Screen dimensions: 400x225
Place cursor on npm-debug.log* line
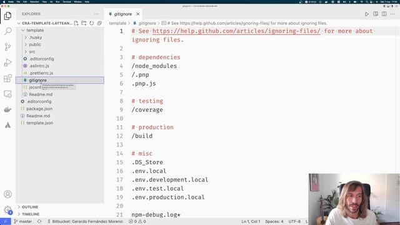156,215
